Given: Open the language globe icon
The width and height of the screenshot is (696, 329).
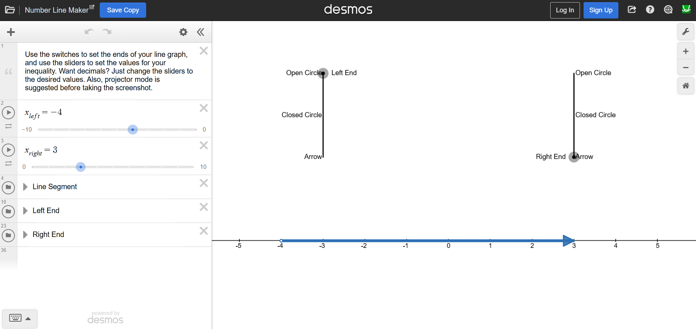Looking at the screenshot, I should click(x=668, y=10).
